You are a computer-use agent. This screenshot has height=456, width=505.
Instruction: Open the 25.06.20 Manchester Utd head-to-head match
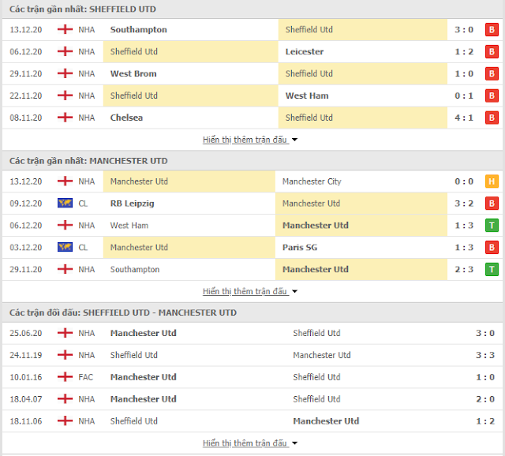point(252,333)
